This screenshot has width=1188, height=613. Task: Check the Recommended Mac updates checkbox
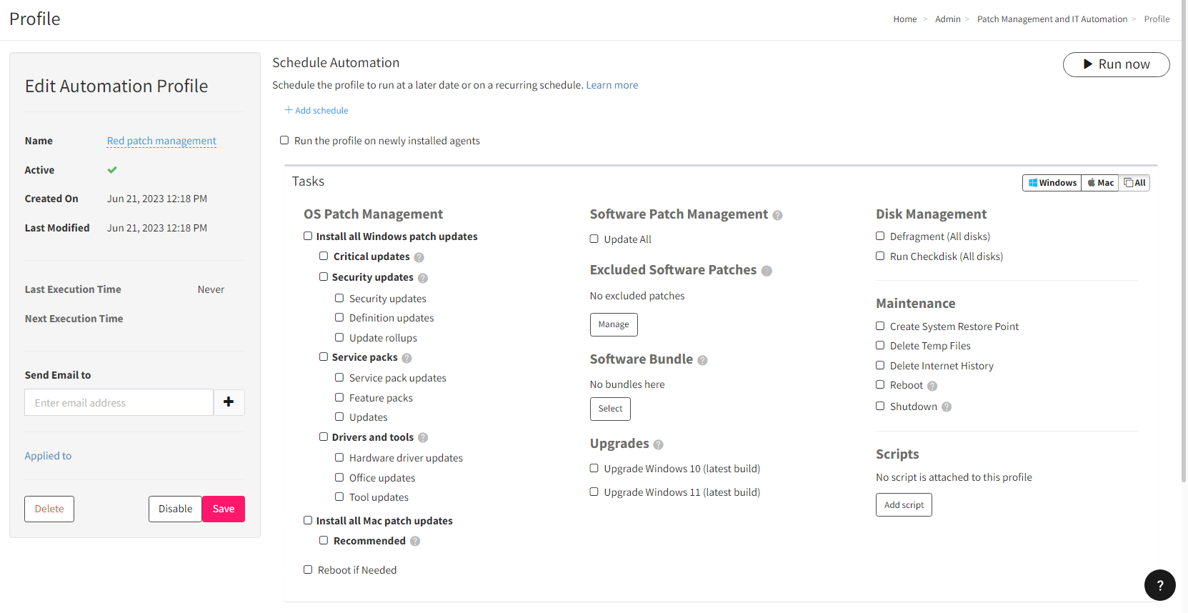pyautogui.click(x=324, y=540)
